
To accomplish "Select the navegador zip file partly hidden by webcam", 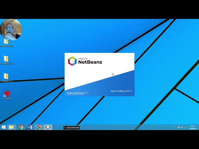I will click(x=6, y=43).
